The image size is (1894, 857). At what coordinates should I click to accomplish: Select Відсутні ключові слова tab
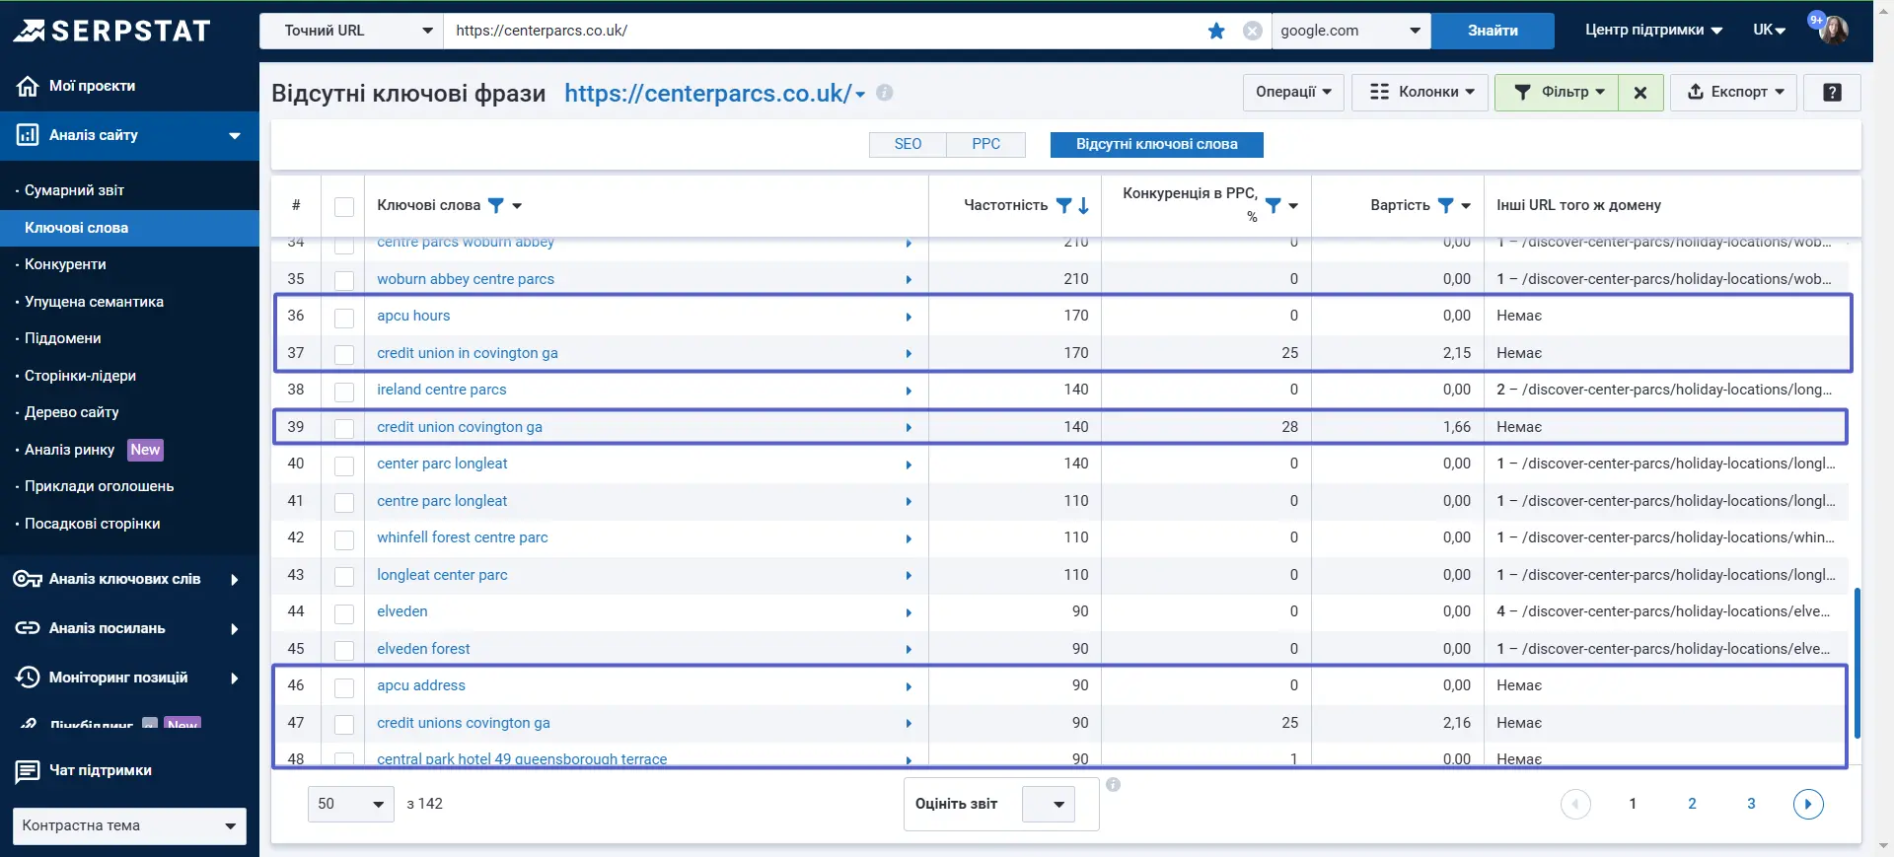tap(1156, 144)
